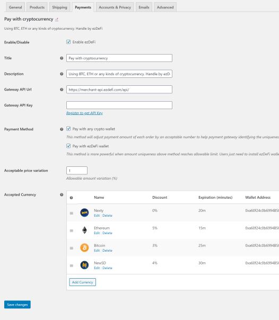
Task: Edit the Ethereum currency
Action: [97, 233]
